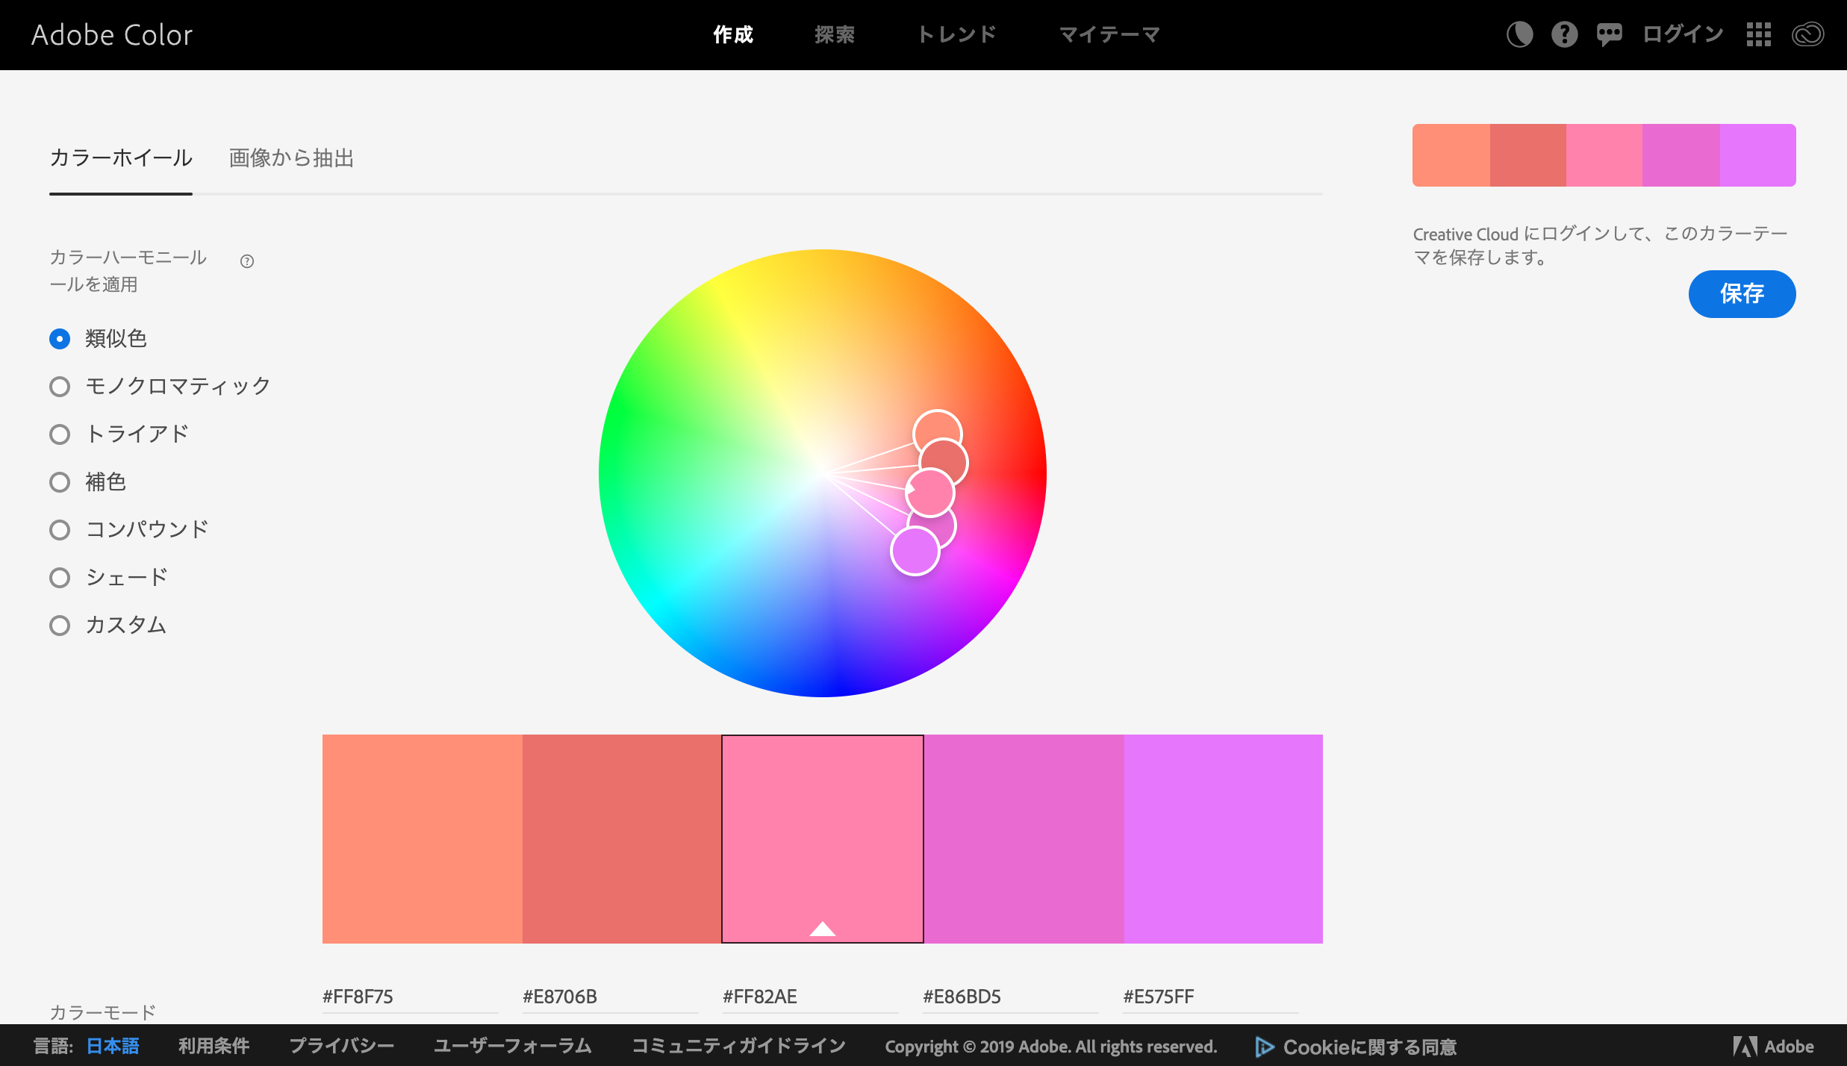Click the #FF8F75 hex input field

click(409, 997)
